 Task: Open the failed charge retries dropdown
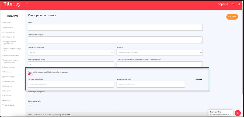159,65
